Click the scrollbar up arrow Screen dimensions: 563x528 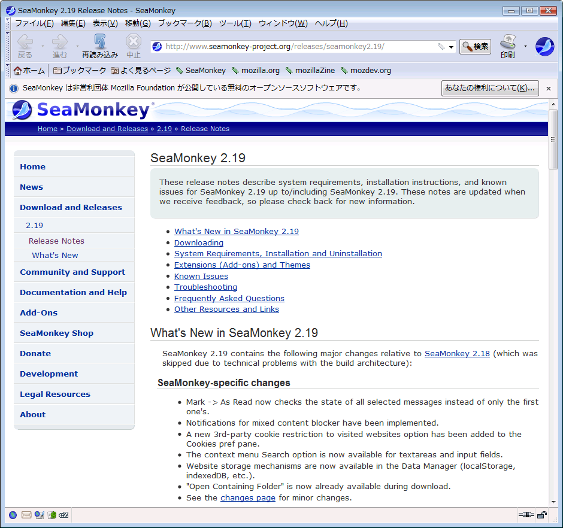pyautogui.click(x=553, y=104)
